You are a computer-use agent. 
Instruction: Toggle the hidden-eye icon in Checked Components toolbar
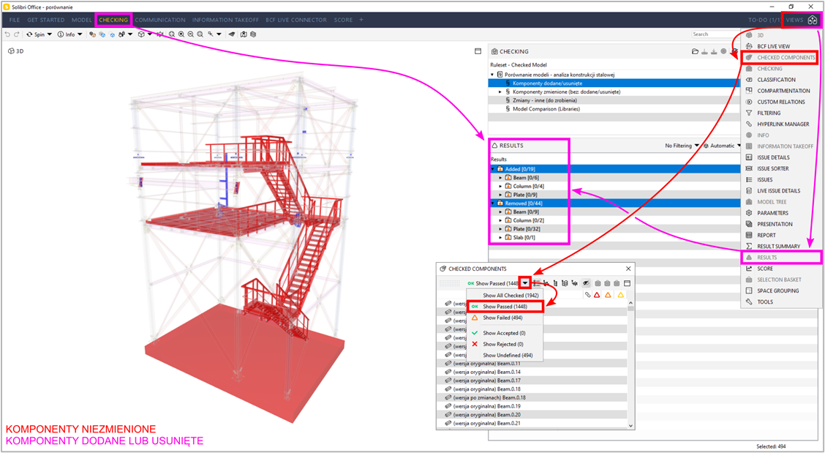point(586,283)
